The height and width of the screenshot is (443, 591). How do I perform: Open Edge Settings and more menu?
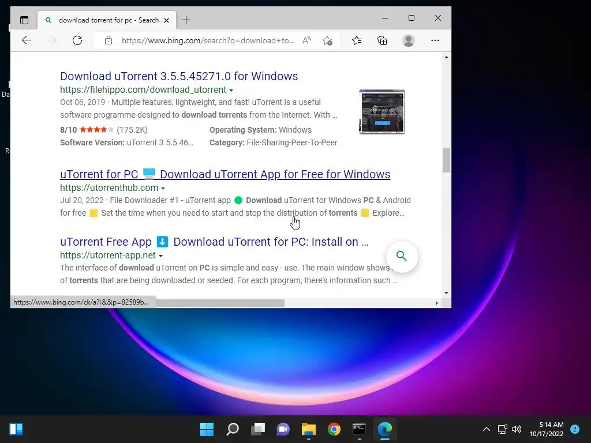[x=435, y=40]
